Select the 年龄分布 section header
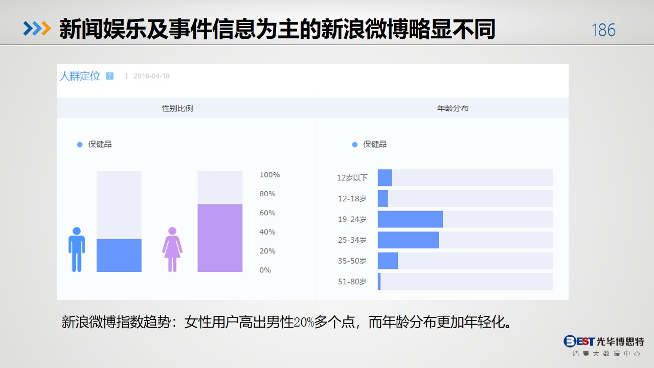The height and width of the screenshot is (368, 654). pyautogui.click(x=453, y=108)
